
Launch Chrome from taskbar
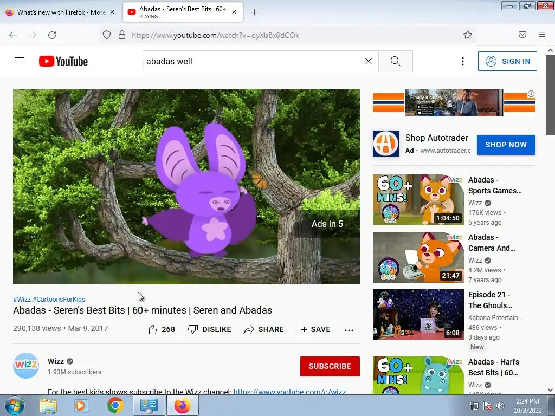(x=115, y=406)
